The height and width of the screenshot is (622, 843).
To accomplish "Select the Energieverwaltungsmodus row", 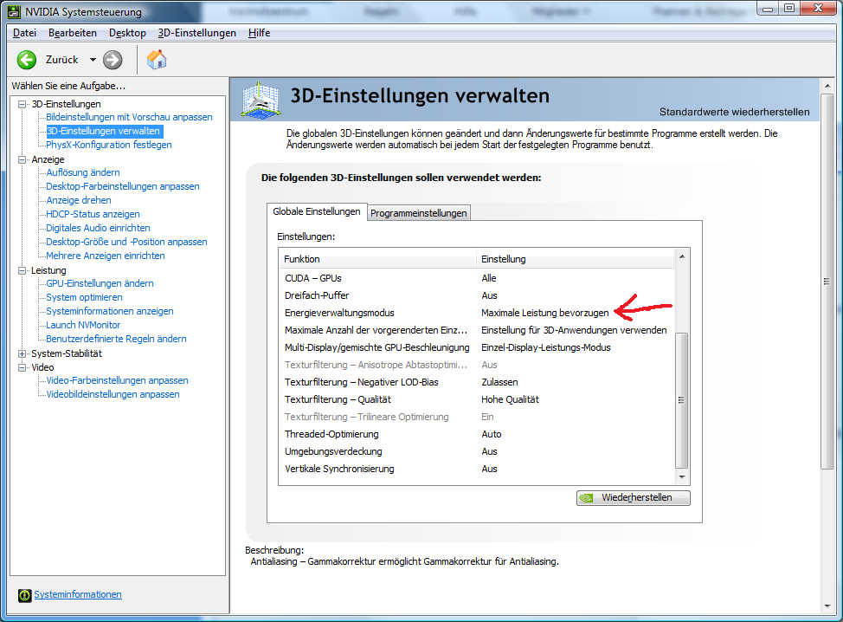I will tap(476, 313).
